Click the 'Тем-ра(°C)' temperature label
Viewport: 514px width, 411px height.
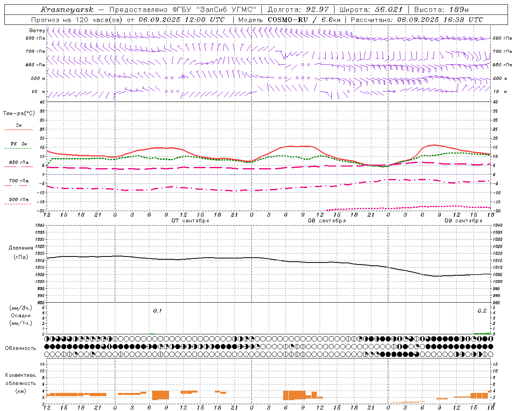[x=19, y=114]
